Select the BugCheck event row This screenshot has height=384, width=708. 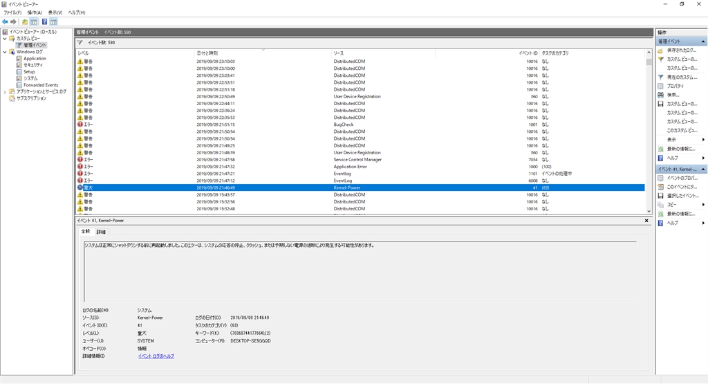pos(360,125)
